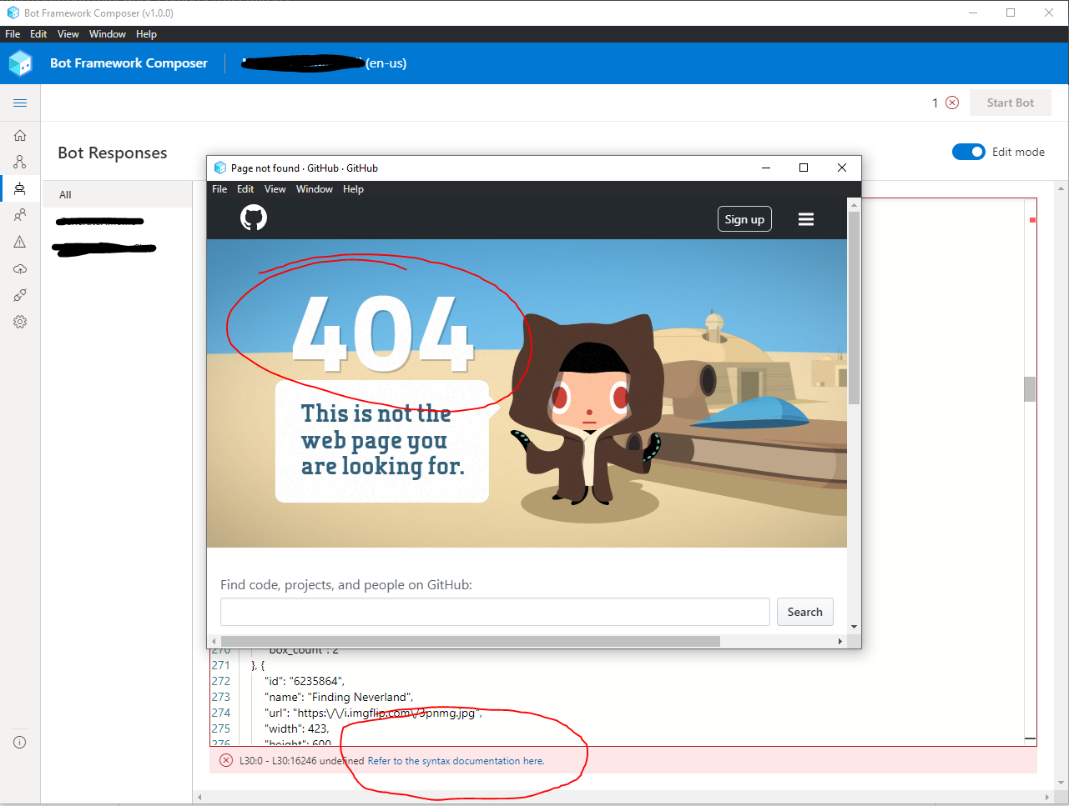
Task: Open the Publish cloud icon
Action: point(20,268)
